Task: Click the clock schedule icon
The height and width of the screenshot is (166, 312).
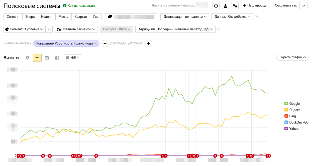Action: (216, 5)
